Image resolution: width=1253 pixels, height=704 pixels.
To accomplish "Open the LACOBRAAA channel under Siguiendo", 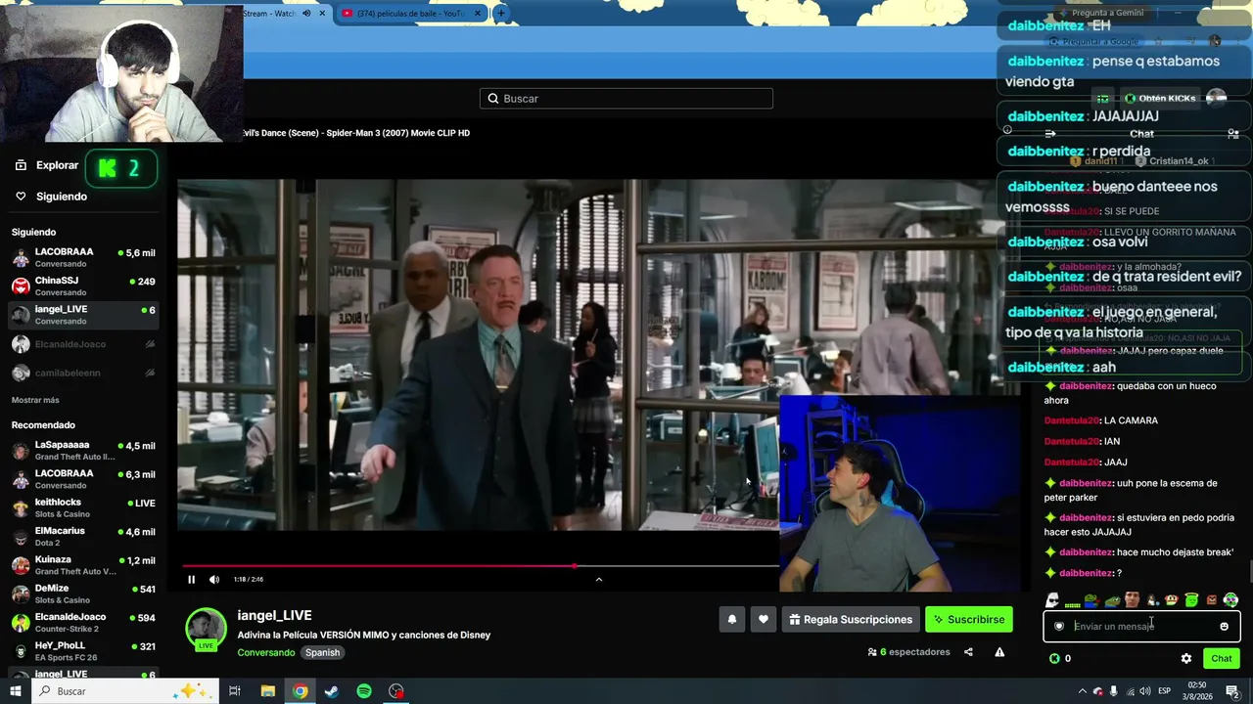I will [83, 258].
